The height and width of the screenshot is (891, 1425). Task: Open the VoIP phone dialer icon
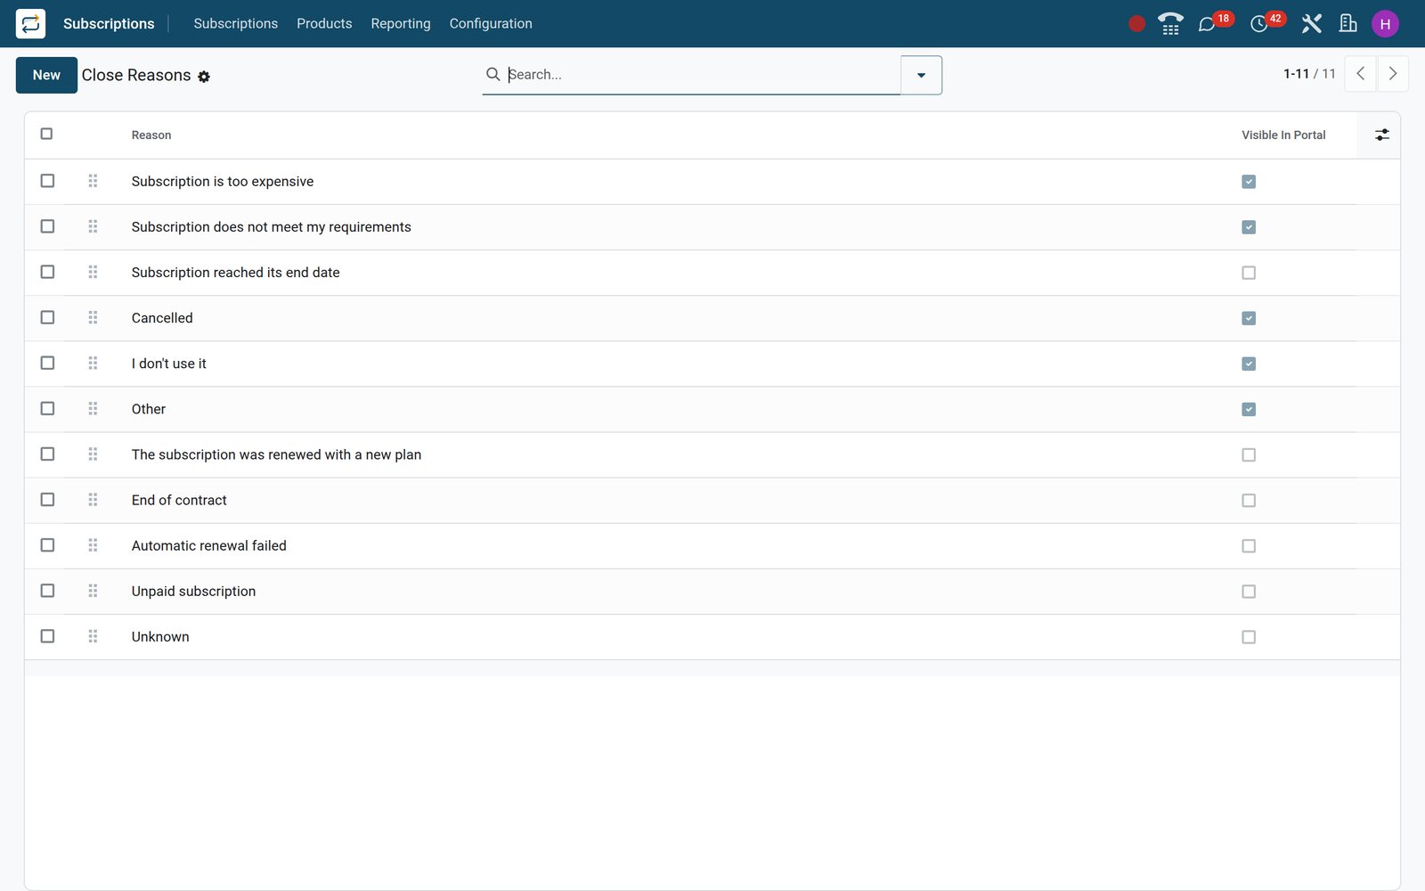pyautogui.click(x=1170, y=24)
